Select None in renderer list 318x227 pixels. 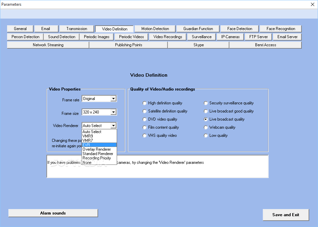[99, 162]
